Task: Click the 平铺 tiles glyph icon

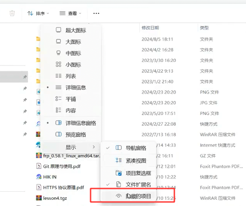Action: (59, 99)
